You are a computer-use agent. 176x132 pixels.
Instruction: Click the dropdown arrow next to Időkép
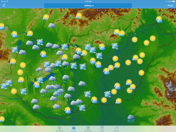(x=93, y=6)
